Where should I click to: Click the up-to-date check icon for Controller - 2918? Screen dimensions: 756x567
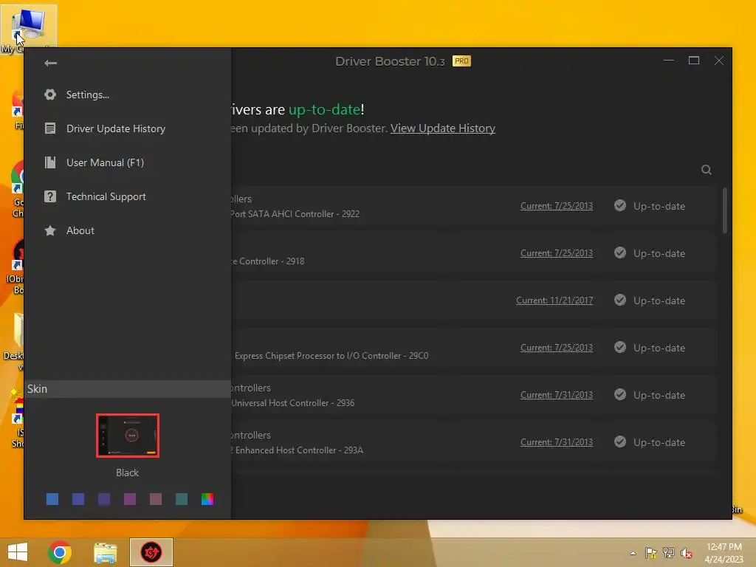pos(620,253)
